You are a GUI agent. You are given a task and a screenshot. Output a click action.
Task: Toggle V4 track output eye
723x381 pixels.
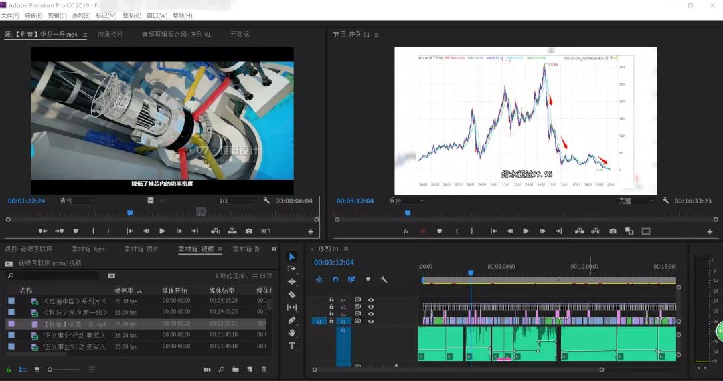(371, 300)
